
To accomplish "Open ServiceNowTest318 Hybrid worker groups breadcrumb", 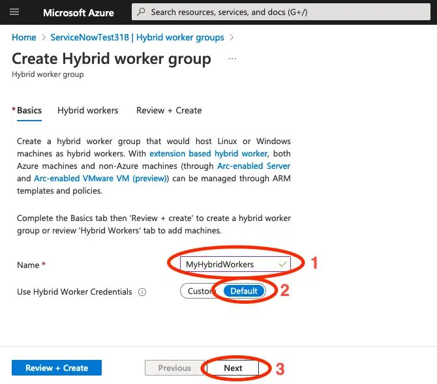I will 137,37.
